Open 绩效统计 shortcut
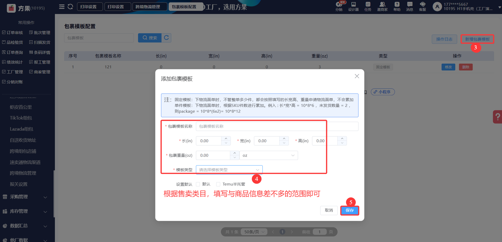Screen dimensions: 502x242 13,62
